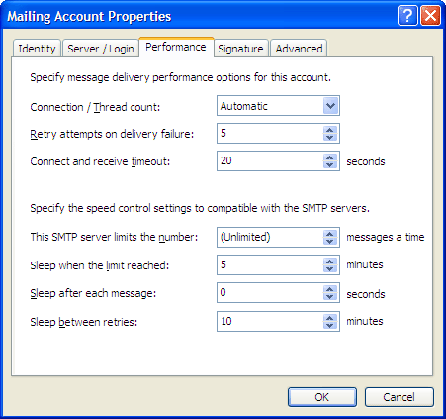Screen dimensions: 446x419
Task: Decrease Sleep when the limit reached minutes
Action: (x=330, y=268)
